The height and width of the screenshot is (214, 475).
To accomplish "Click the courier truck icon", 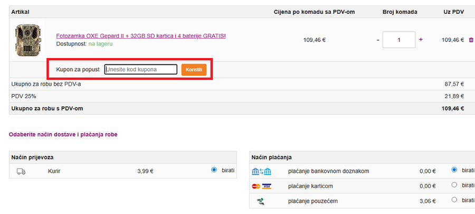I will [x=21, y=171].
